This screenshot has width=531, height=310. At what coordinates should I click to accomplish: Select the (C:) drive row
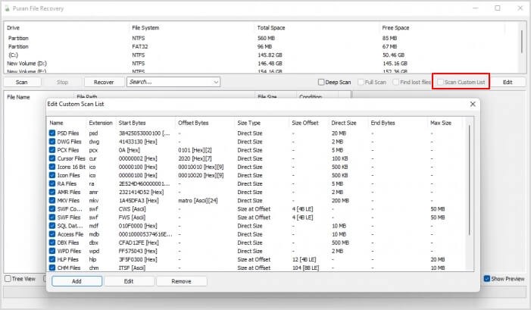coord(261,55)
